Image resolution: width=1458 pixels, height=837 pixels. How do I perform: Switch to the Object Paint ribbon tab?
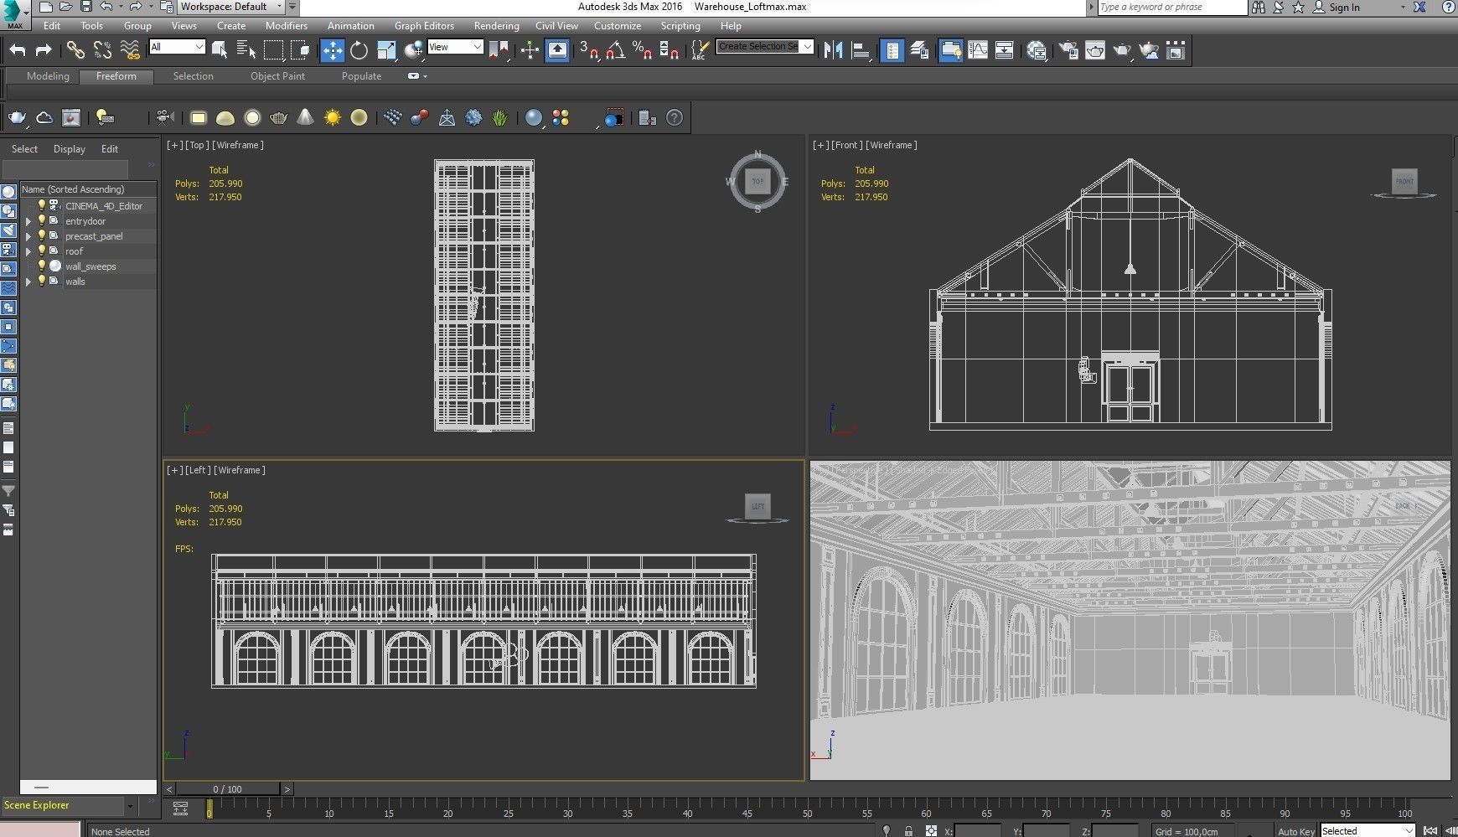pos(277,76)
